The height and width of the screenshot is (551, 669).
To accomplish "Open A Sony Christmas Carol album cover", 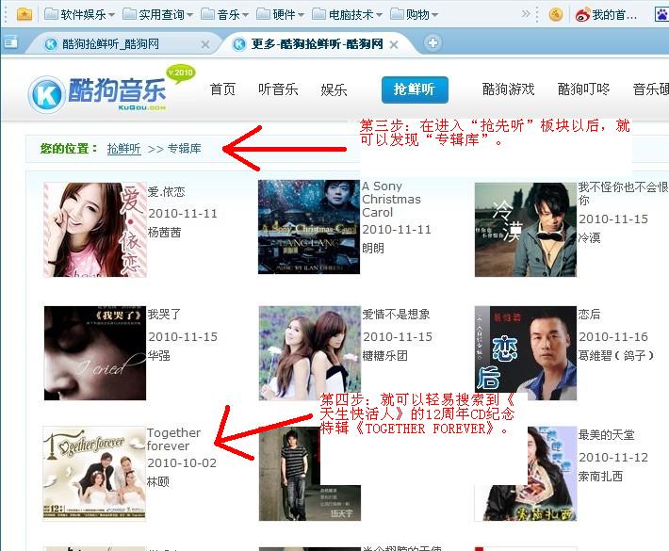I will coord(309,227).
